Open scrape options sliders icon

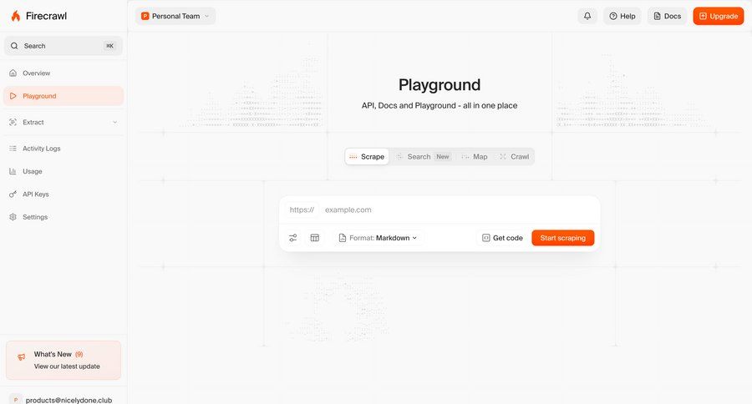(x=293, y=238)
